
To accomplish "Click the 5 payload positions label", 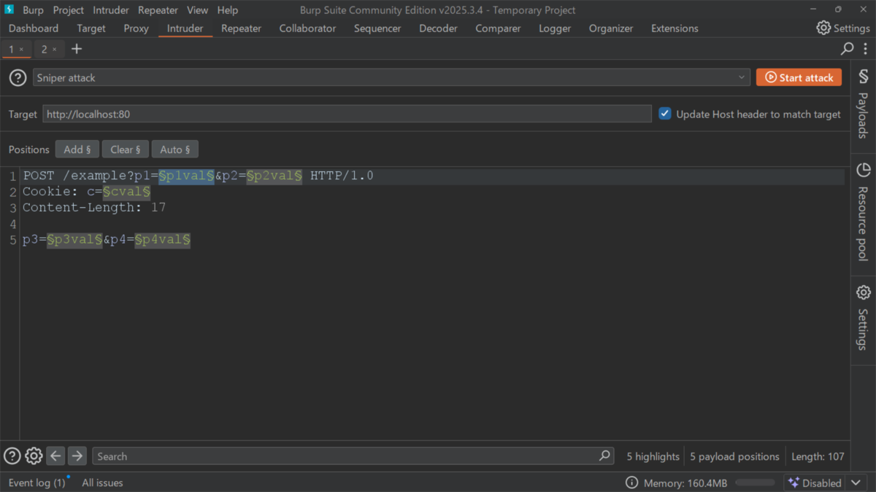I will point(734,456).
